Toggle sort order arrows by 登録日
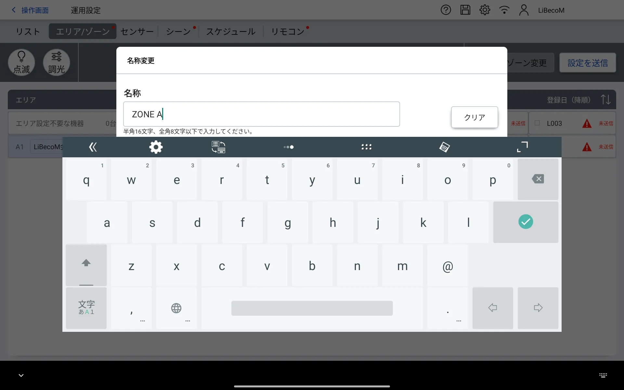 (605, 99)
